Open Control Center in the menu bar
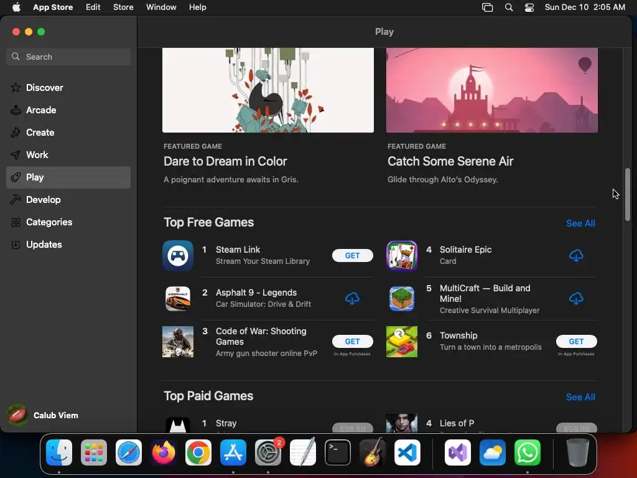637x478 pixels. (529, 7)
